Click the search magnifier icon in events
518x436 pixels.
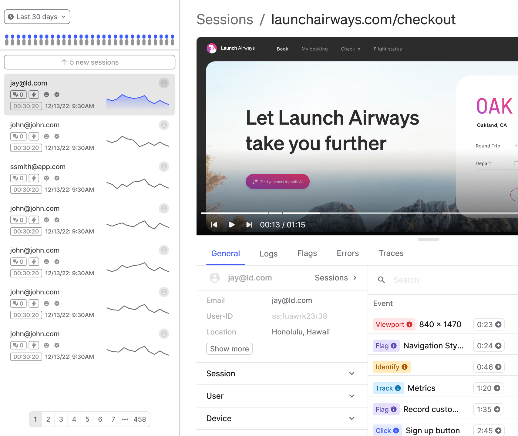click(x=382, y=280)
